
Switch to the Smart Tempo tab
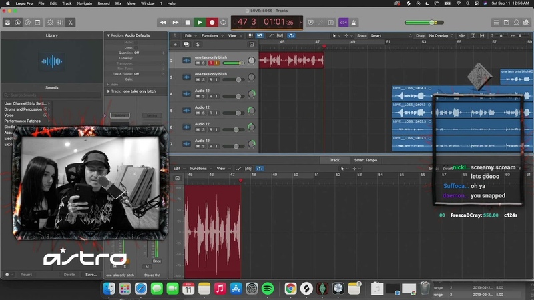click(x=365, y=160)
